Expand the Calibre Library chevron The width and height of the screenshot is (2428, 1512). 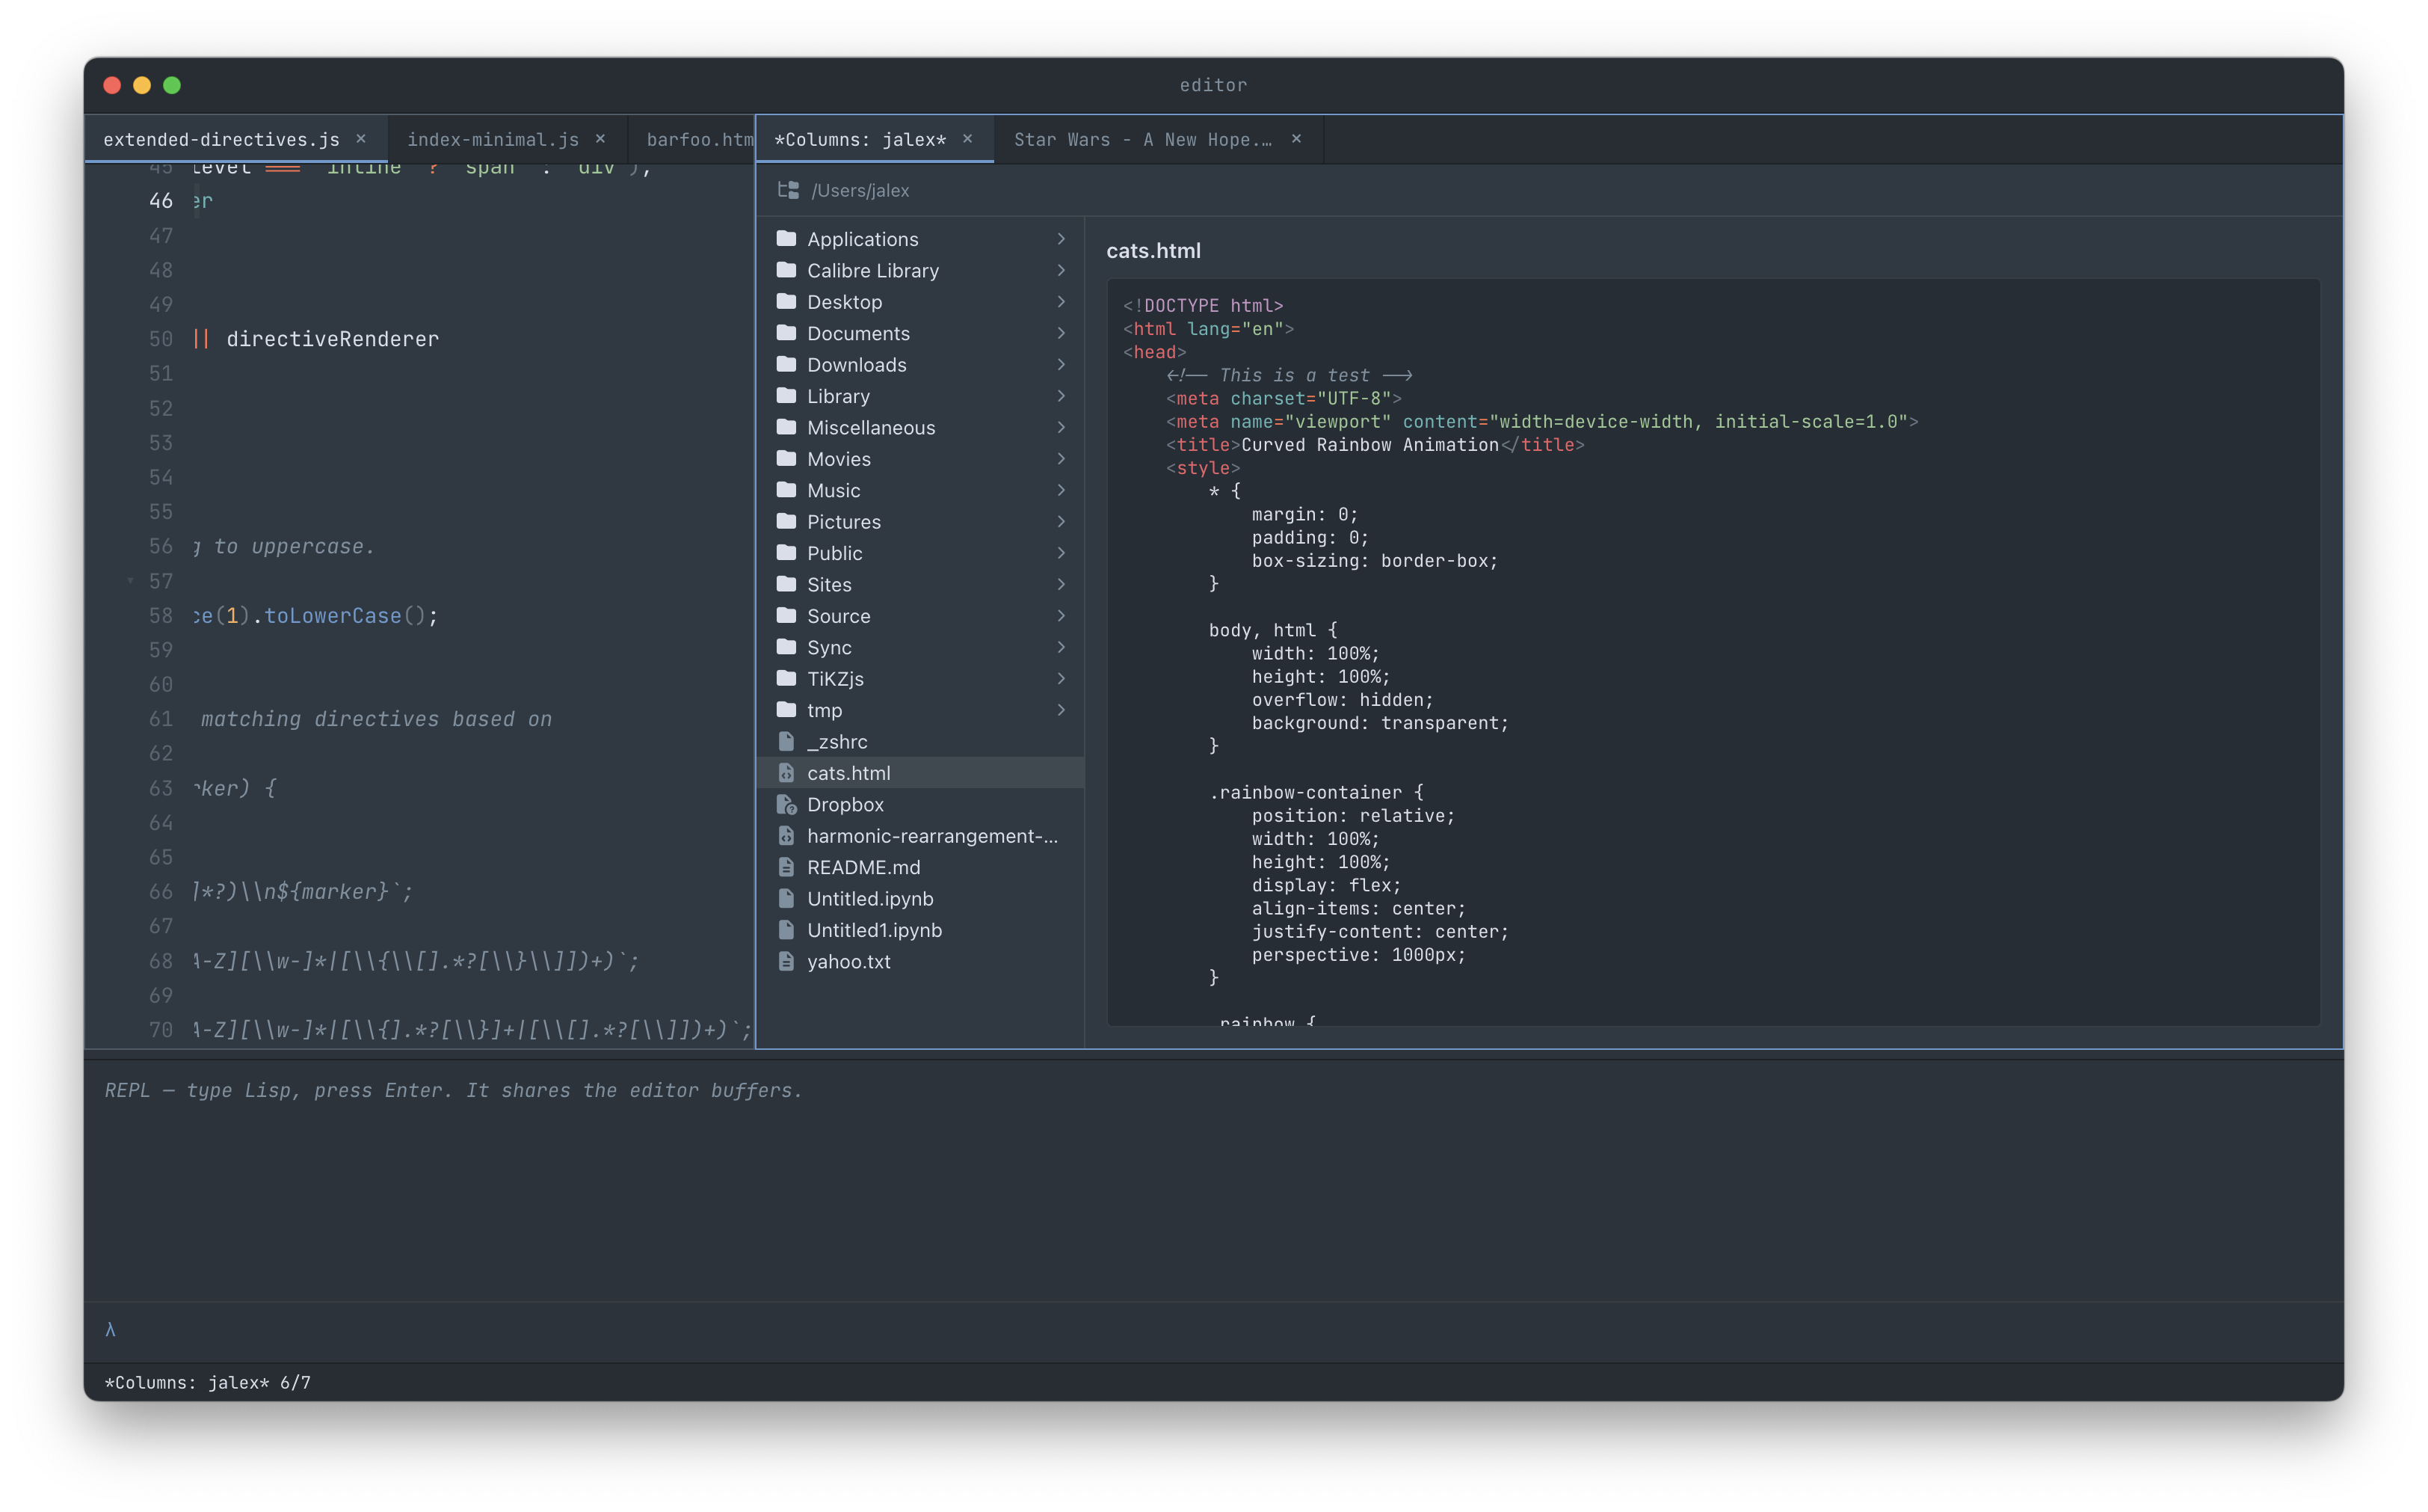1061,270
